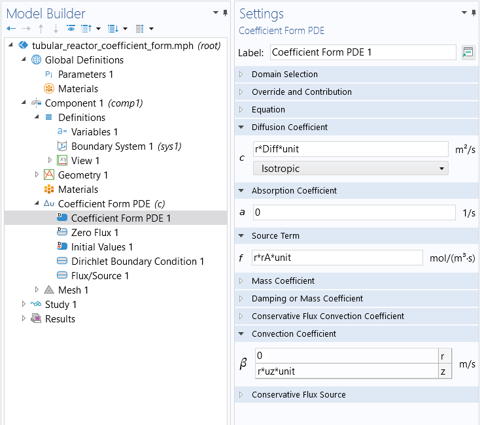480x425 pixels.
Task: Open the dropdown beside expand-all icon
Action: [x=125, y=29]
